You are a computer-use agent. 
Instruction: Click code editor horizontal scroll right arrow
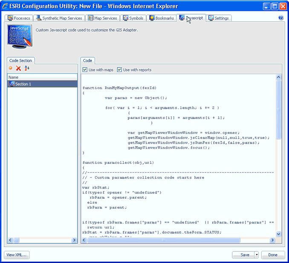click(x=272, y=240)
